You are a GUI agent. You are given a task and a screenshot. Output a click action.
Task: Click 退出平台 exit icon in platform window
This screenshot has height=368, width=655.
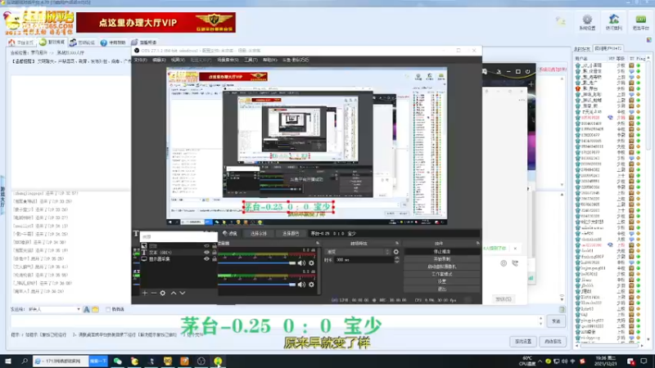(x=640, y=22)
